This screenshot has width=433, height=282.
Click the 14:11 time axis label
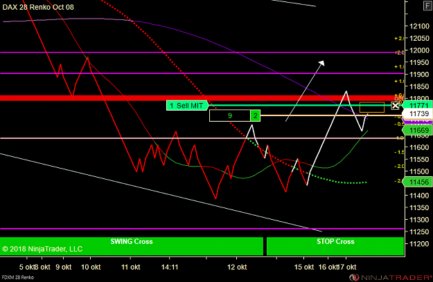170,267
